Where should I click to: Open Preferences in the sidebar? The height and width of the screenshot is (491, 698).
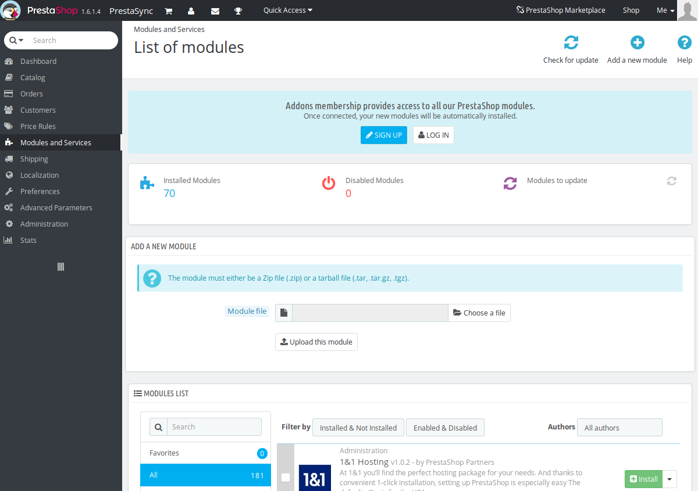[60, 191]
